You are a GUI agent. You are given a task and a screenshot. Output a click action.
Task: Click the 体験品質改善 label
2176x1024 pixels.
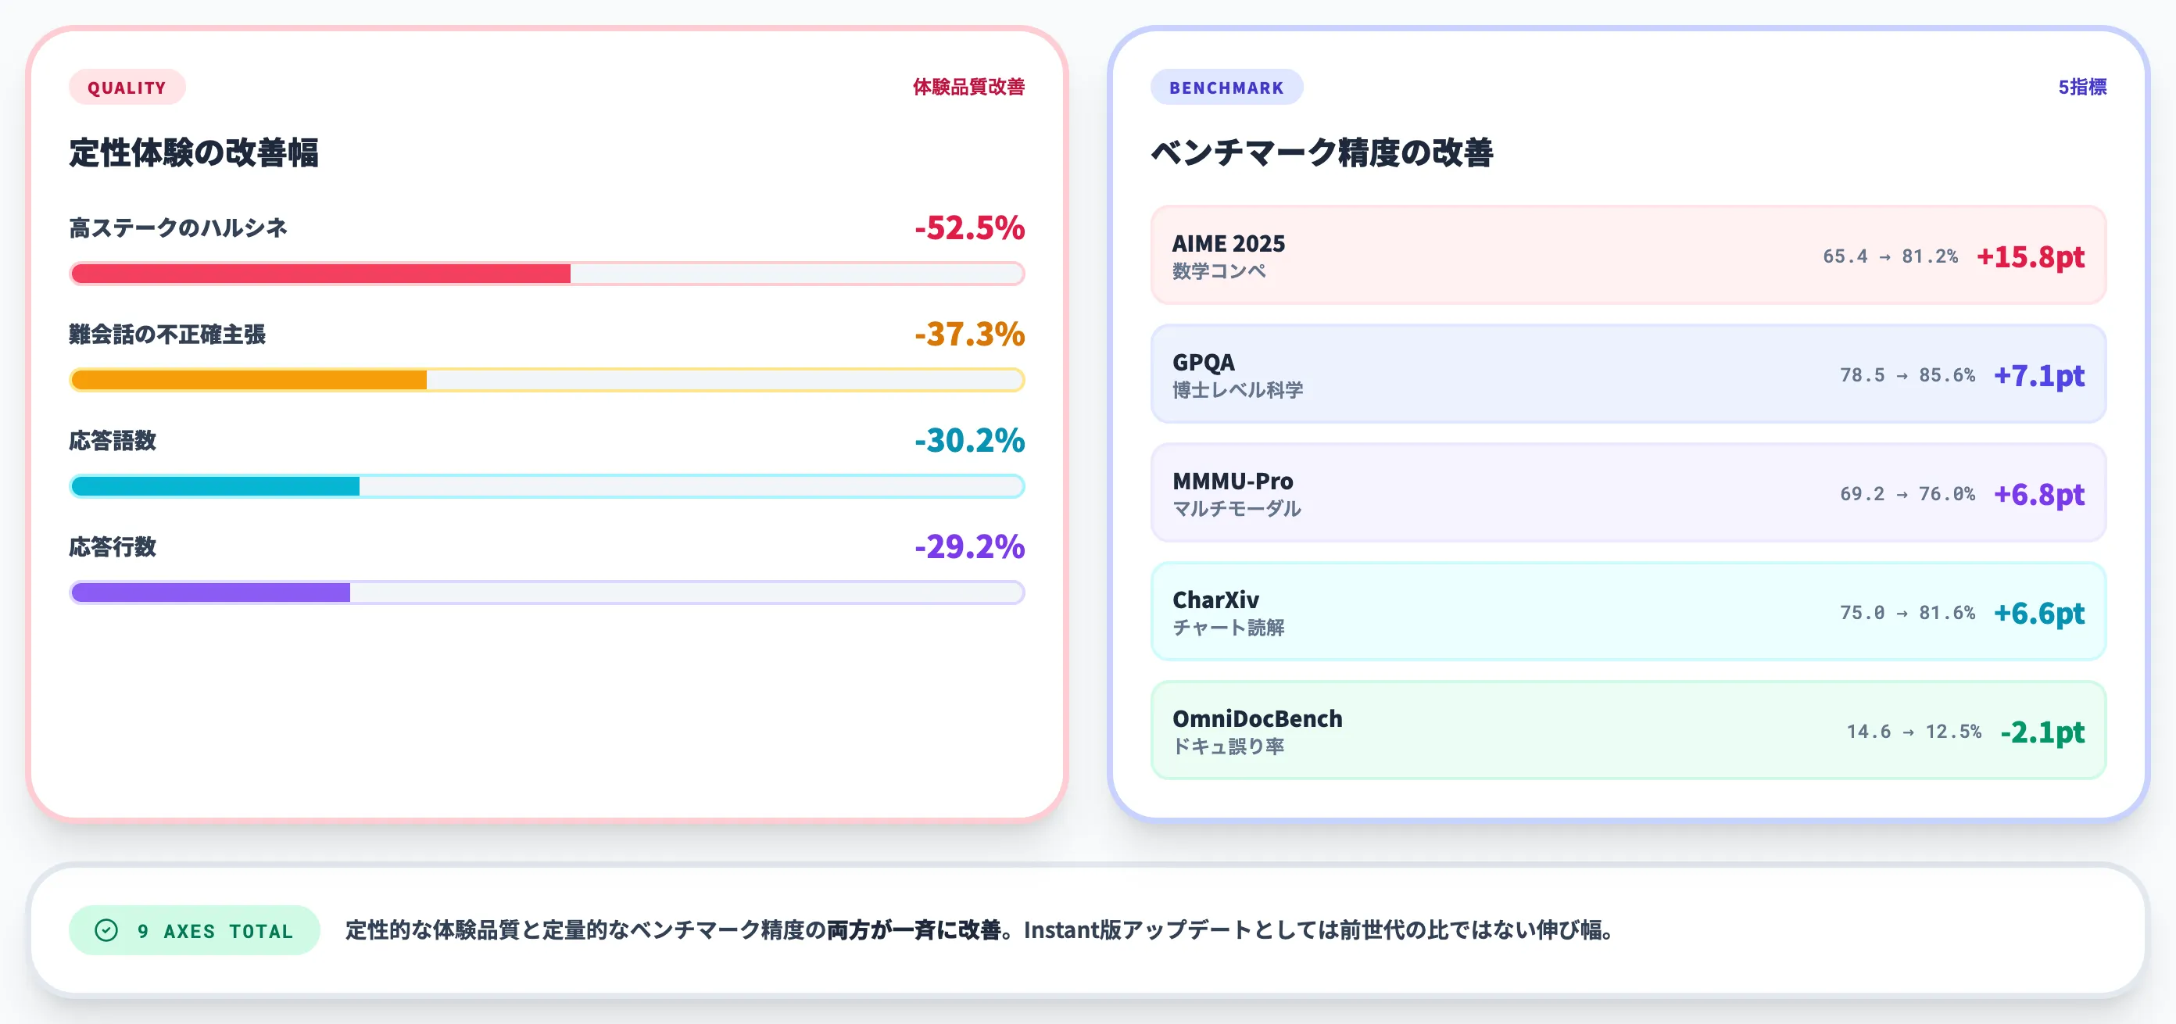pos(968,87)
